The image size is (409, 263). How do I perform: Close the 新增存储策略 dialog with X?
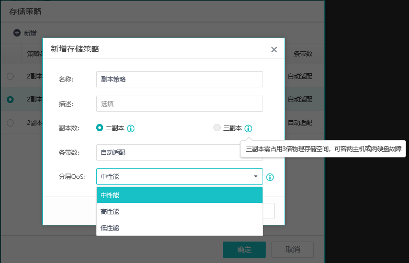pyautogui.click(x=274, y=50)
